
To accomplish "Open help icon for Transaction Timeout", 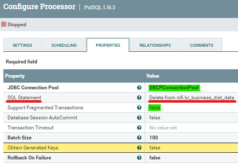I will pos(139,128).
